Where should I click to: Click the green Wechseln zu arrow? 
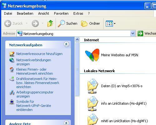click(140, 33)
